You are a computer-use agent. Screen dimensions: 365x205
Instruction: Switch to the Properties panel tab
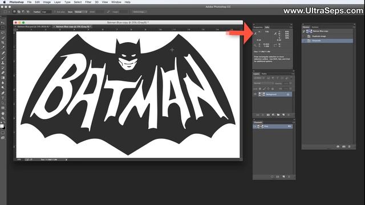[258, 27]
